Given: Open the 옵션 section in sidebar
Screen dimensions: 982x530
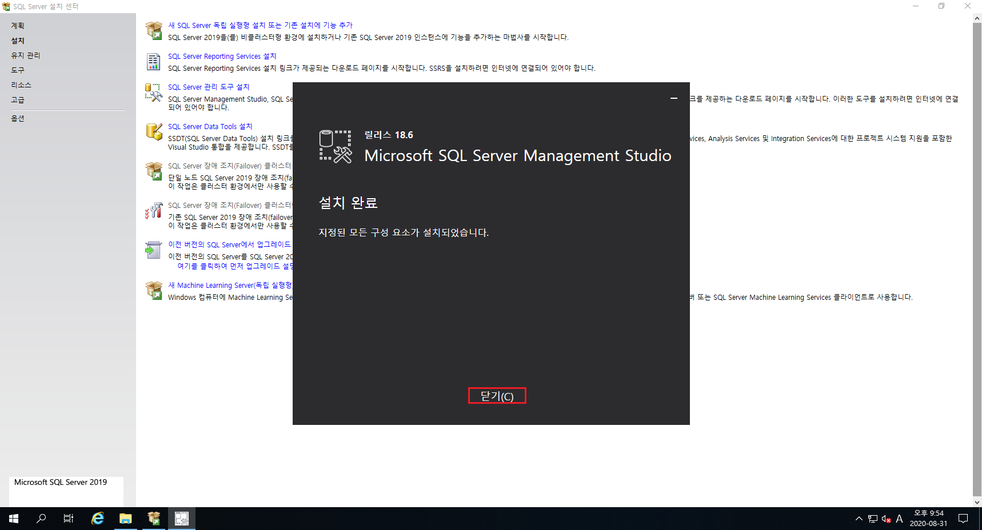Looking at the screenshot, I should coord(18,118).
